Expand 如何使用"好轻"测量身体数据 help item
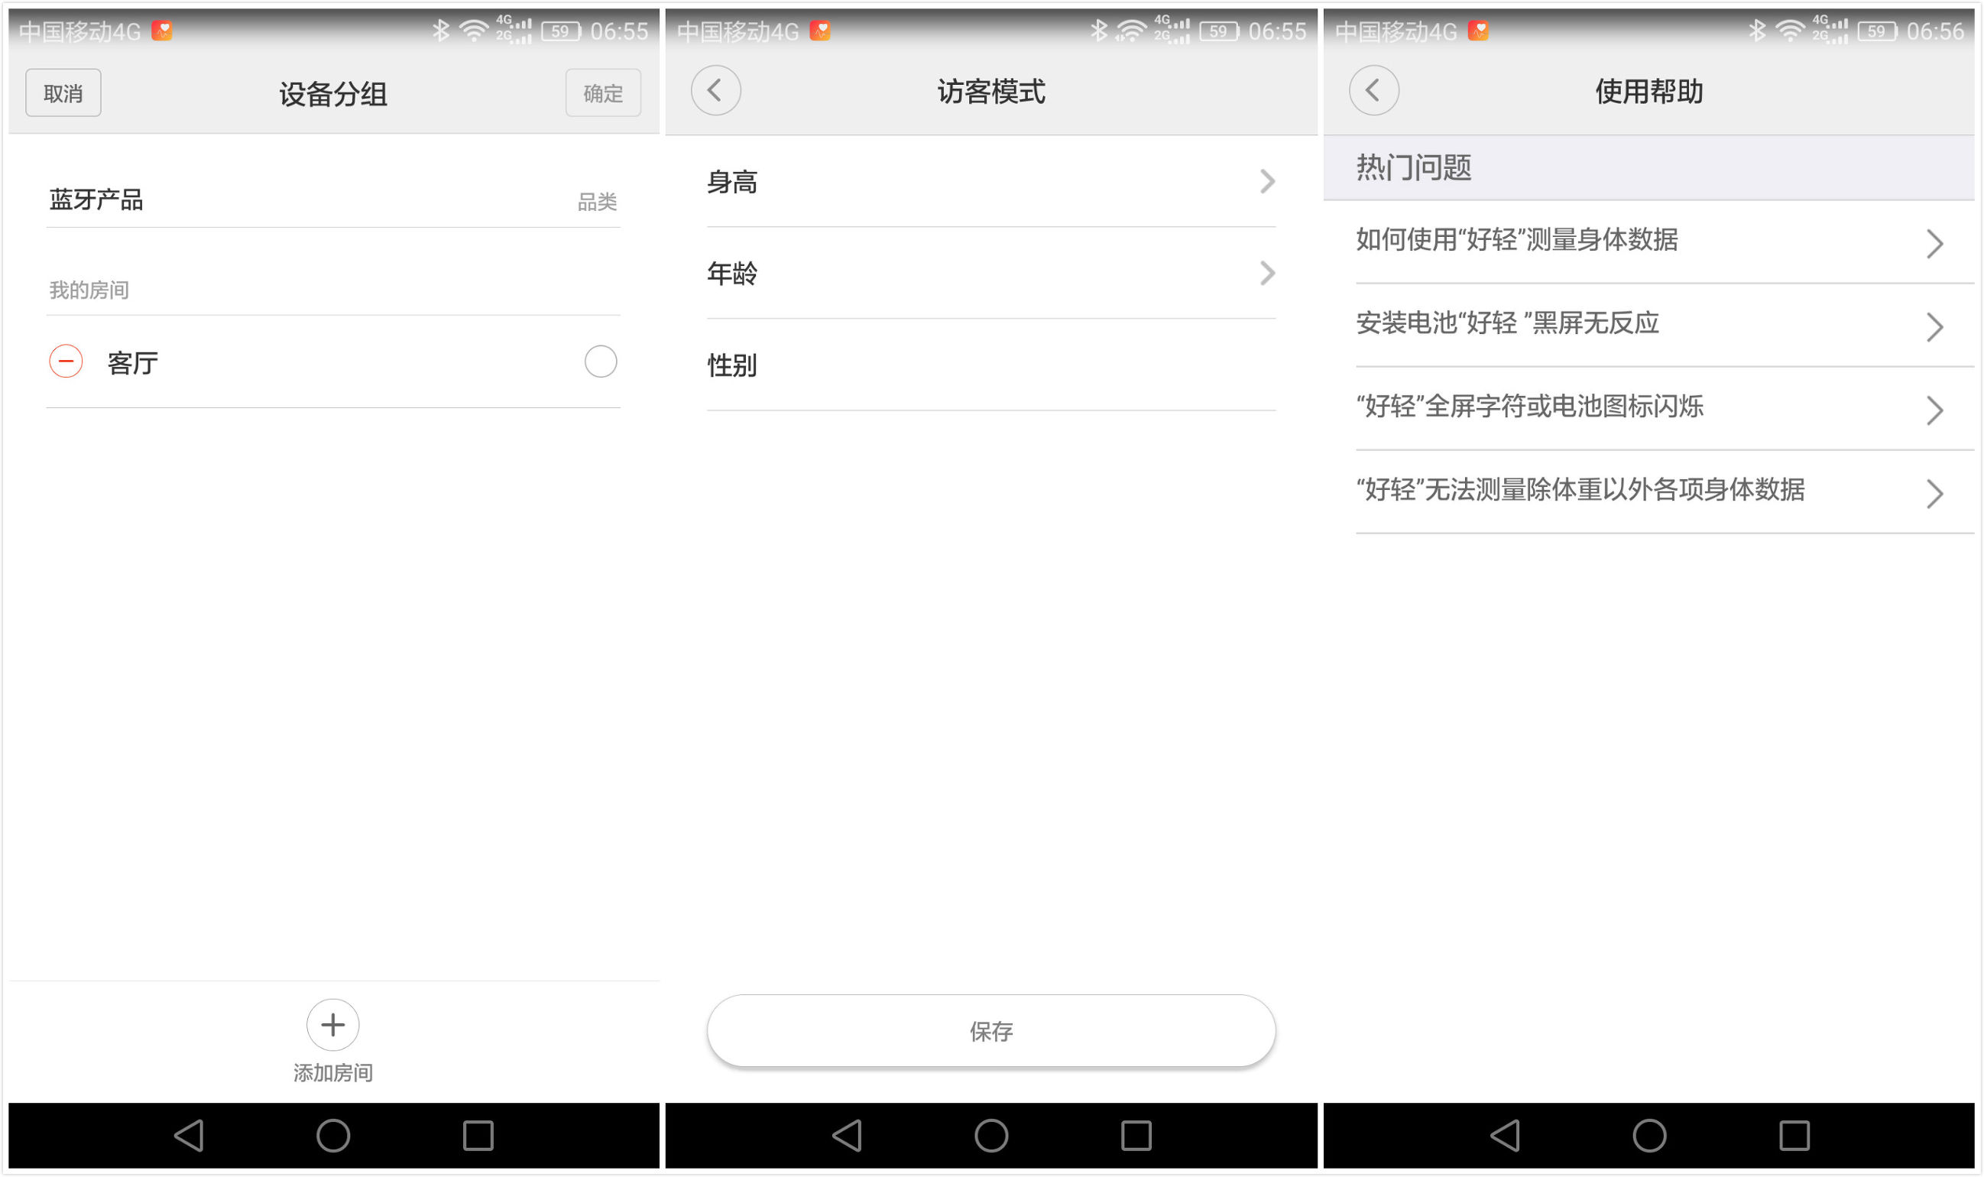This screenshot has width=1984, height=1177. pos(1934,244)
